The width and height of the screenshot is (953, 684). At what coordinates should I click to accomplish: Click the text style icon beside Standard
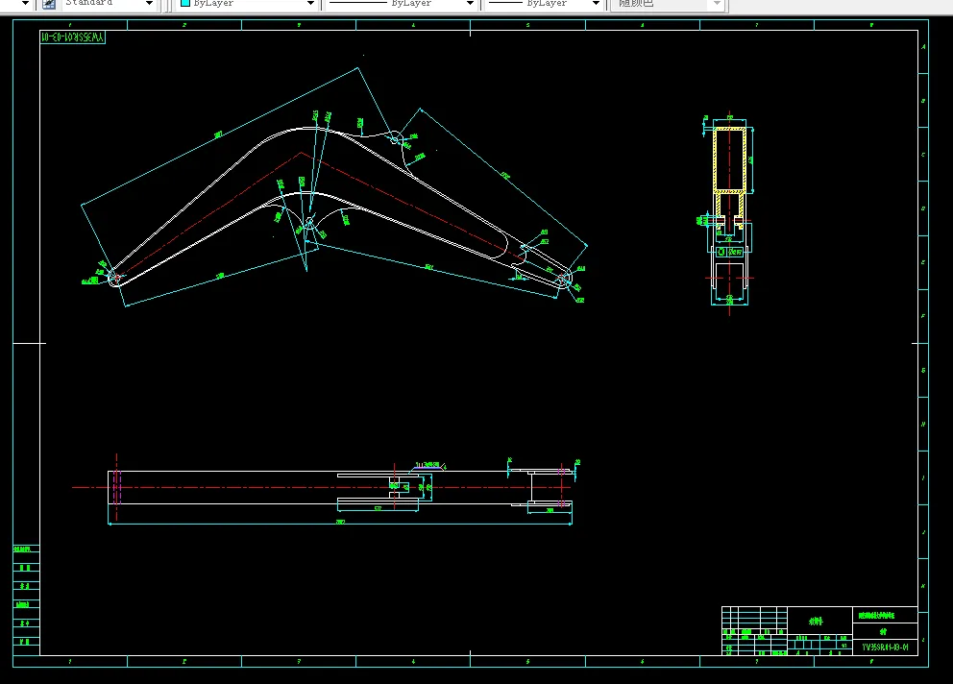click(x=49, y=4)
